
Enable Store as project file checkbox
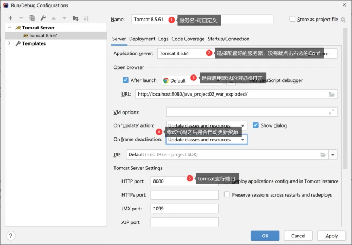pyautogui.click(x=292, y=19)
